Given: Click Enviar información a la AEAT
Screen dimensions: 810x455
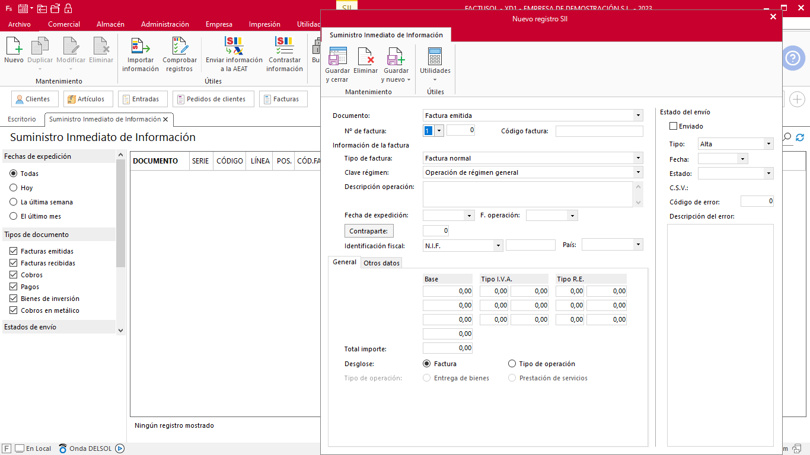Looking at the screenshot, I should 234,47.
